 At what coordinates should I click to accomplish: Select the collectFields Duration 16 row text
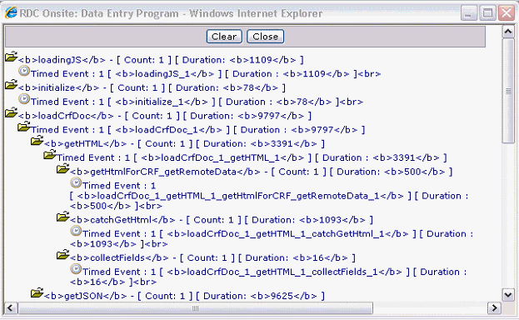212,258
